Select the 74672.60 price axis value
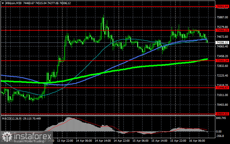Screen dimensions: 230x144 click(222, 37)
